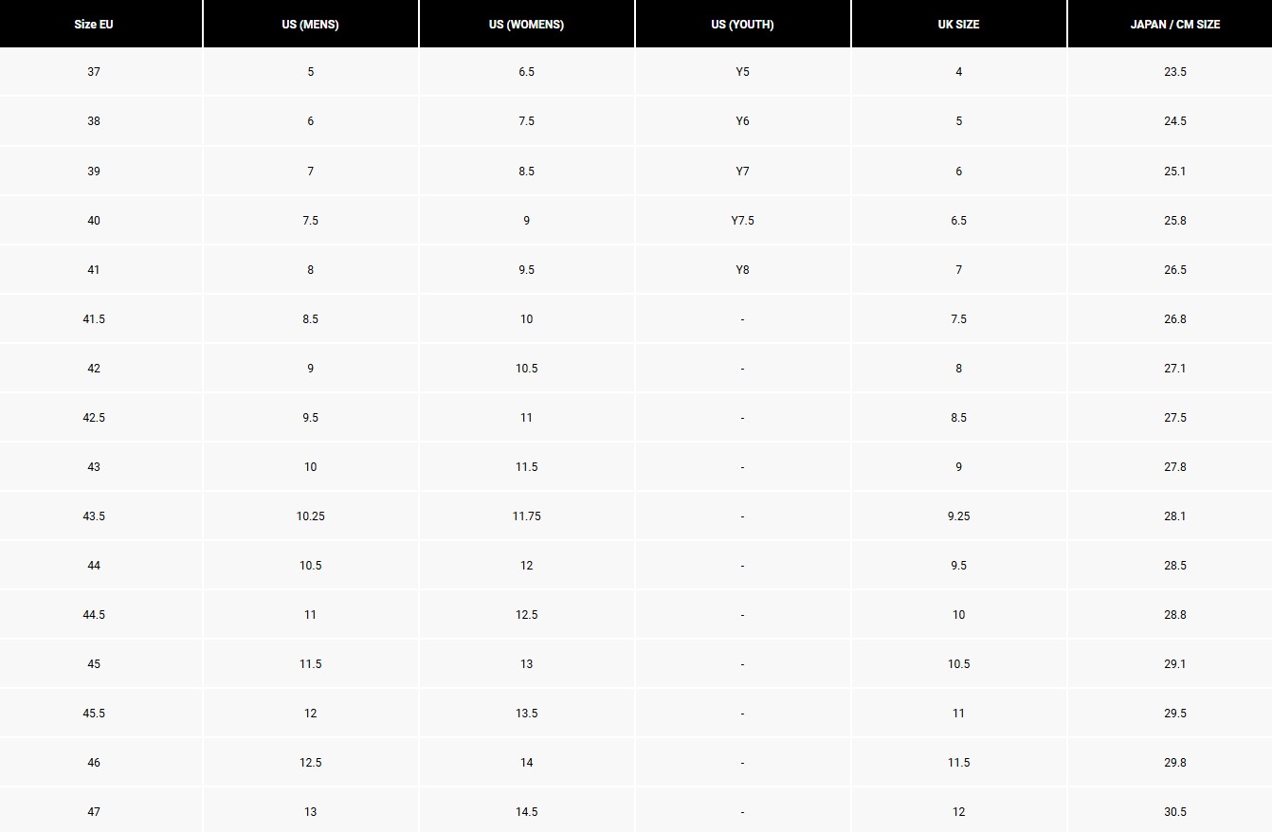Click the 11.75 US womens size cell
The image size is (1272, 832).
click(526, 516)
